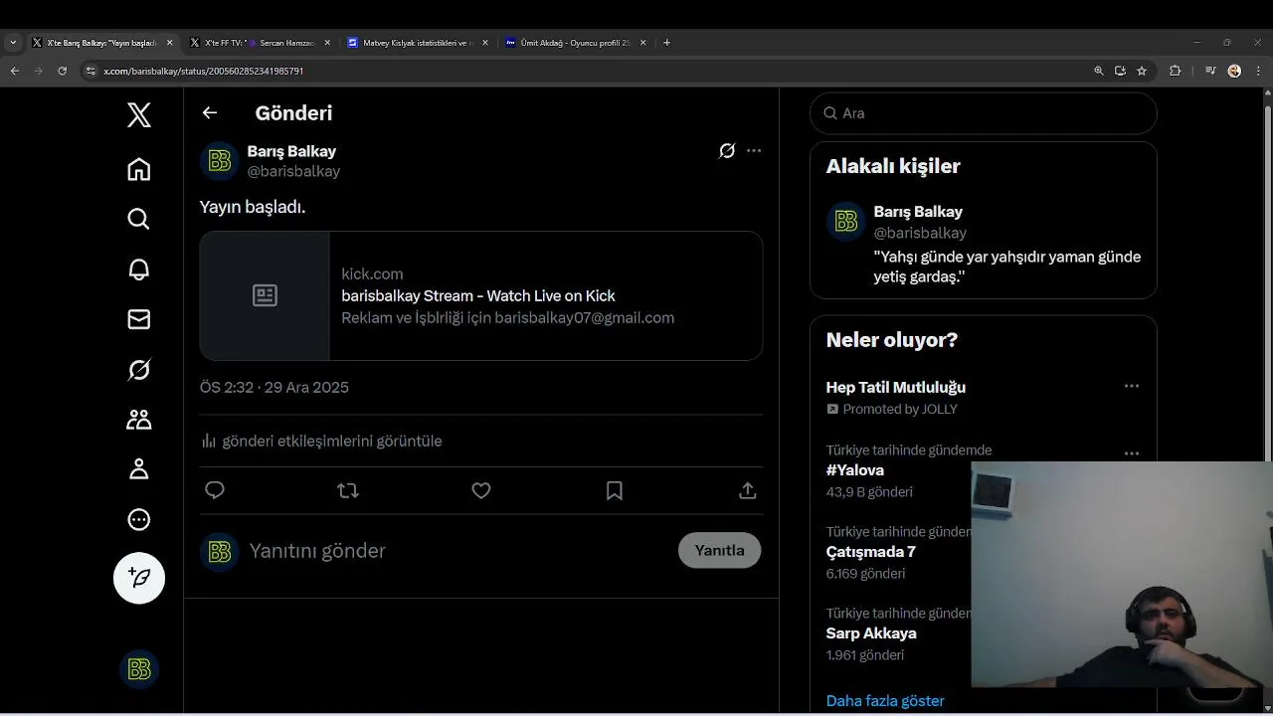Open Chrome three-dot menu
Image resolution: width=1273 pixels, height=716 pixels.
1258,71
